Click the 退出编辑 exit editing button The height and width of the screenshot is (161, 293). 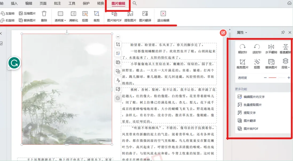163,16
